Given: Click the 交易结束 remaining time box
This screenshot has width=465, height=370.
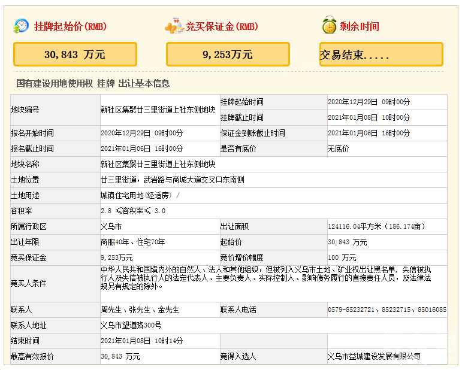Looking at the screenshot, I should 381,54.
